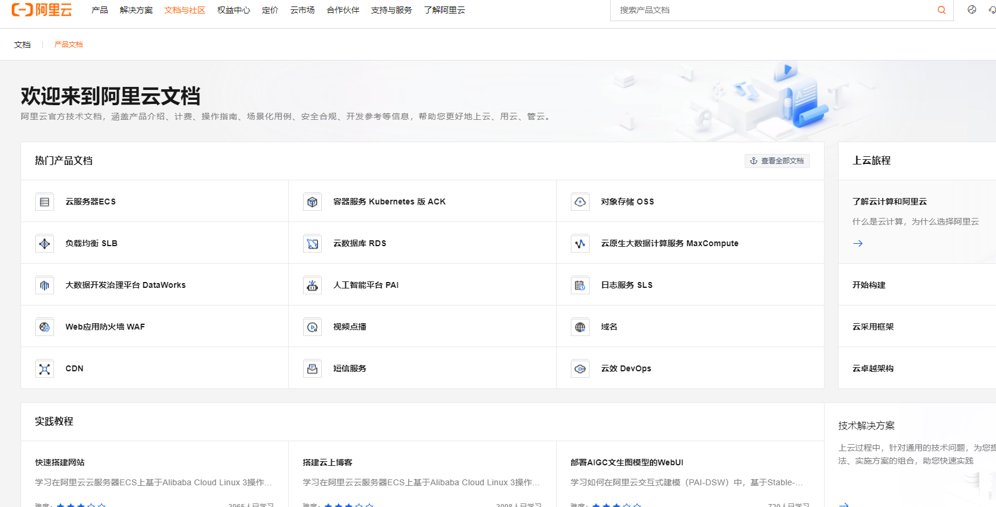Open the CDN documentation link
The image size is (996, 507).
(75, 368)
